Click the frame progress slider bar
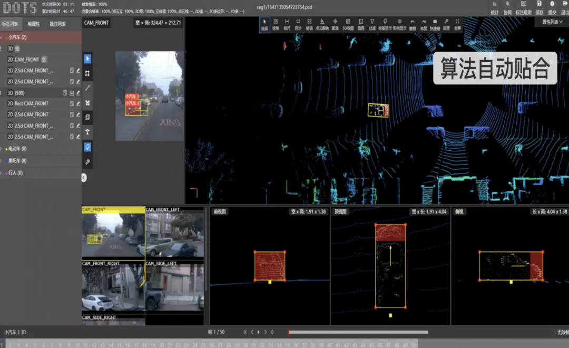The image size is (569, 348). [358, 332]
